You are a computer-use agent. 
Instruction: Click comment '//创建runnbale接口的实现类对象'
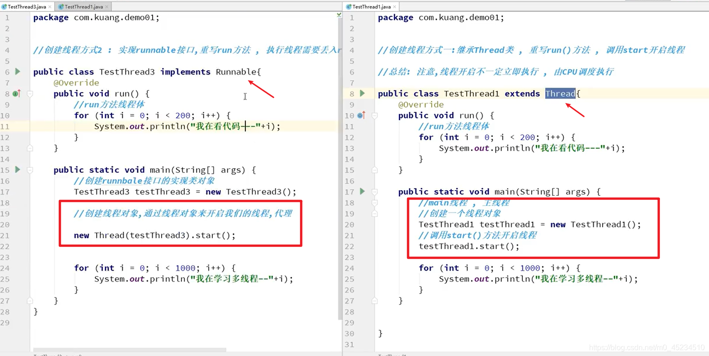(x=144, y=181)
